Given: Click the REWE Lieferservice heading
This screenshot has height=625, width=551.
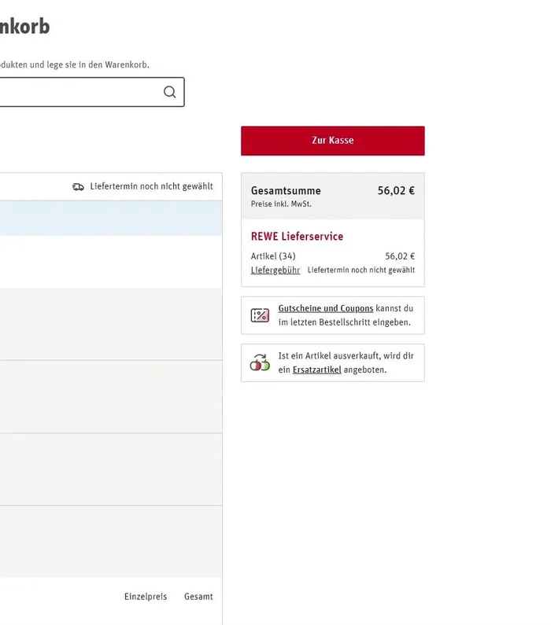Looking at the screenshot, I should [297, 237].
